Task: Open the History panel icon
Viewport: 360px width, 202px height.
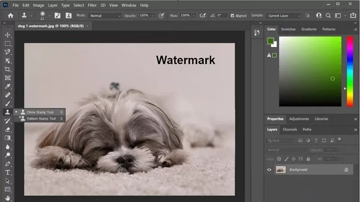Action: click(x=257, y=32)
